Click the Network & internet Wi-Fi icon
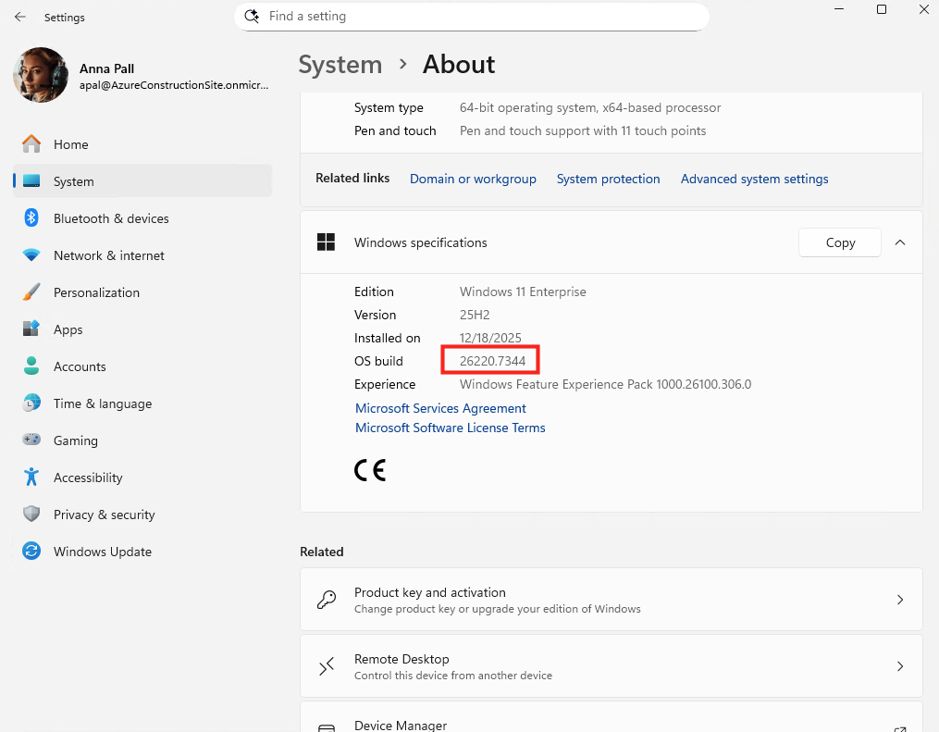Viewport: 939px width, 732px height. (x=31, y=255)
